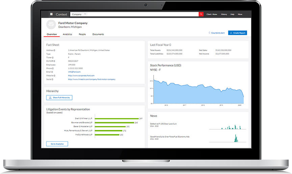Image resolution: width=292 pixels, height=174 pixels.
Task: Click the Ford Motor Company heading
Action: coord(73,23)
